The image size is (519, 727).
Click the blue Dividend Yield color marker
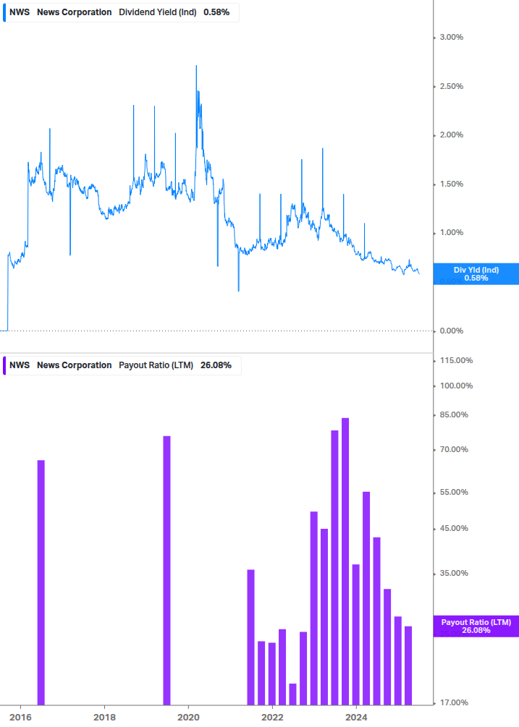coord(4,12)
